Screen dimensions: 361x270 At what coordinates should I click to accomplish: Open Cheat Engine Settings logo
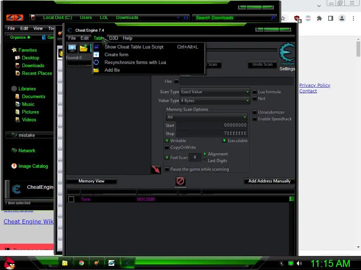click(x=287, y=54)
